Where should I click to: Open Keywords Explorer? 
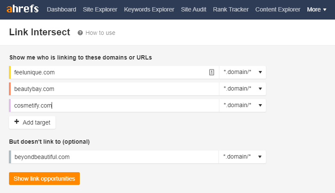pyautogui.click(x=149, y=9)
